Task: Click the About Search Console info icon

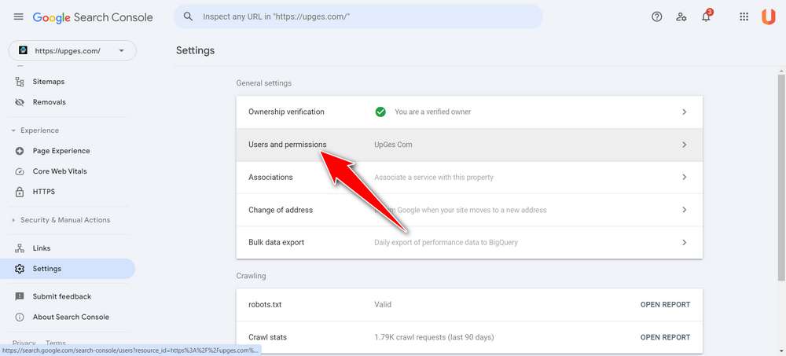Action: tap(20, 317)
